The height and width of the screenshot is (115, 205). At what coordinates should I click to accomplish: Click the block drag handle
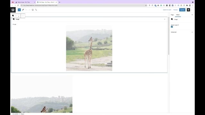(x=16, y=16)
